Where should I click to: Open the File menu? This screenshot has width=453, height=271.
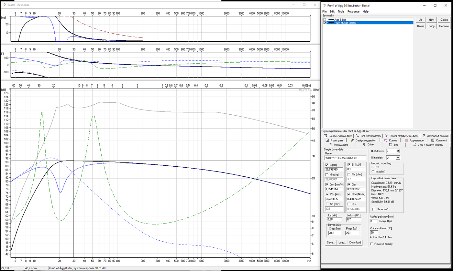click(325, 11)
